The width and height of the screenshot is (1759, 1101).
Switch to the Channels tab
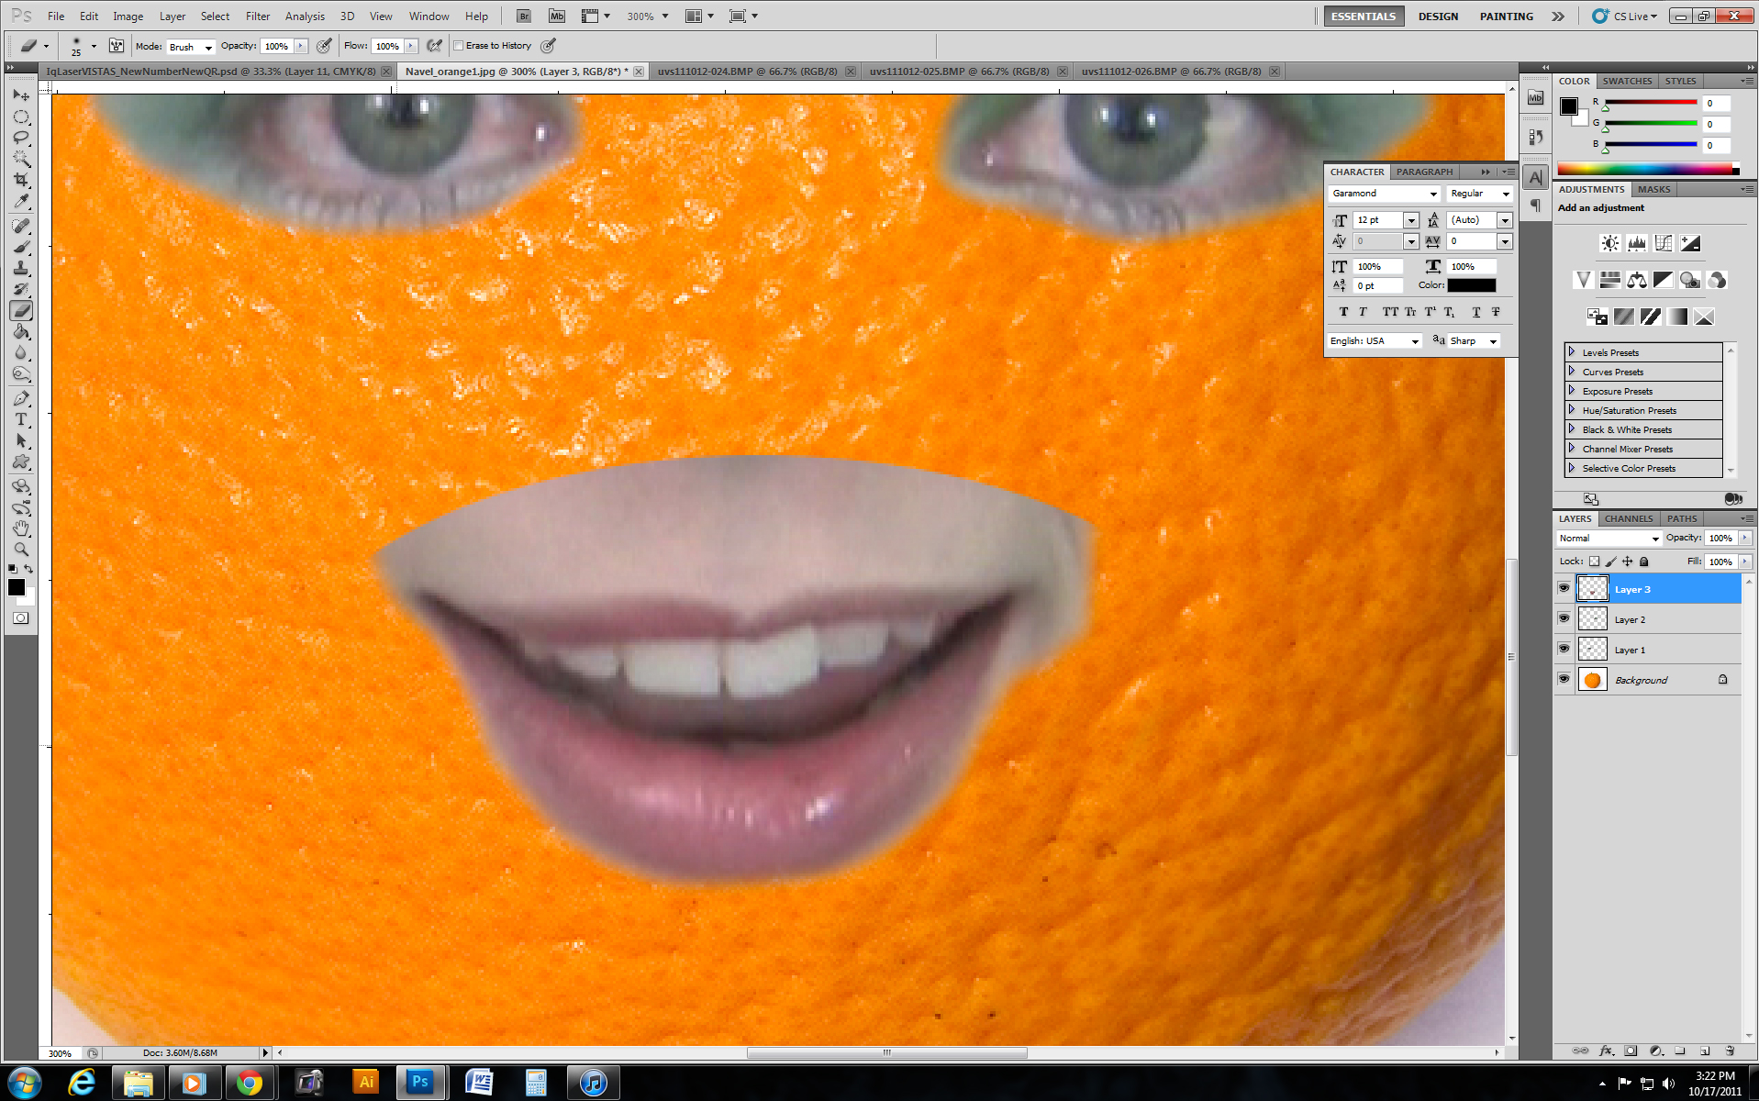(x=1628, y=518)
